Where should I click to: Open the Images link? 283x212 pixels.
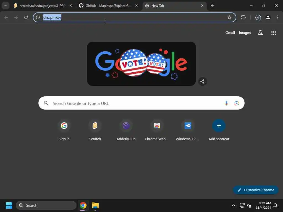[x=245, y=33]
